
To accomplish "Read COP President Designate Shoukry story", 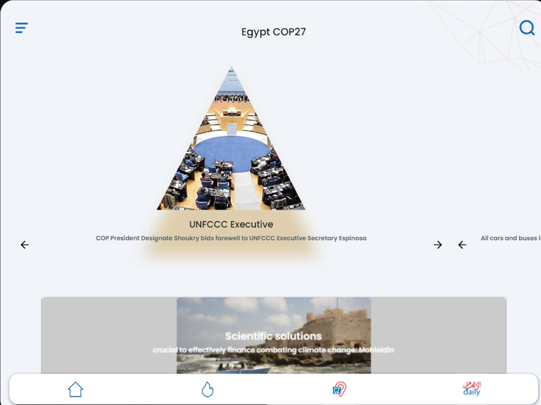I will coord(231,238).
